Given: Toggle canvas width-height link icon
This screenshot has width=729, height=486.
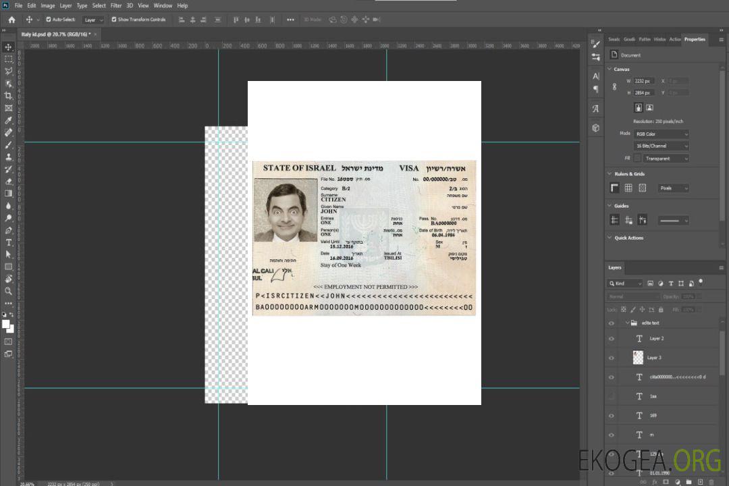Looking at the screenshot, I should [x=615, y=87].
